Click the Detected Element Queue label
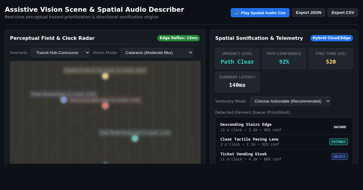The image size is (363, 190). 253,112
